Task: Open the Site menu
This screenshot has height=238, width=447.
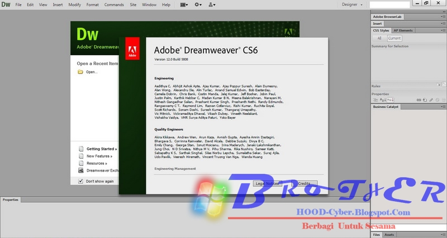Action: [x=133, y=4]
